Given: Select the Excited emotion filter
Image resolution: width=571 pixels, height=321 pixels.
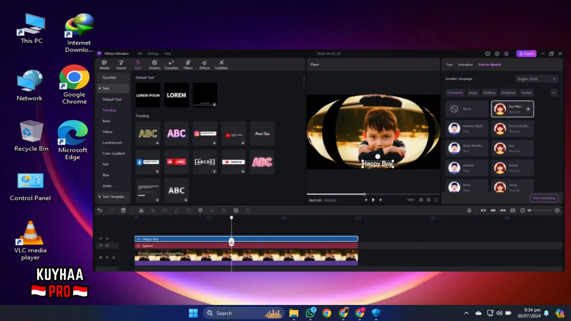Looking at the screenshot, I should (x=526, y=93).
